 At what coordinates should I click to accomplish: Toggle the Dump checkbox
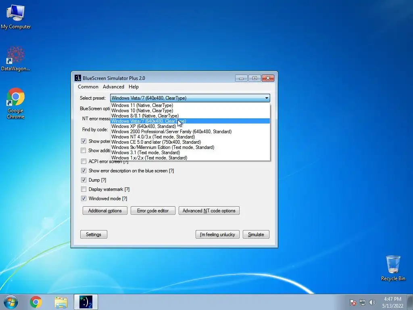coord(83,180)
